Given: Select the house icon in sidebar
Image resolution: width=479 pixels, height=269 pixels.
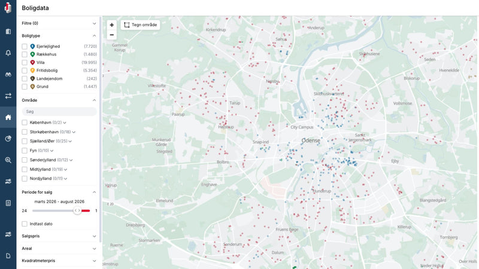Looking at the screenshot, I should pyautogui.click(x=8, y=117).
